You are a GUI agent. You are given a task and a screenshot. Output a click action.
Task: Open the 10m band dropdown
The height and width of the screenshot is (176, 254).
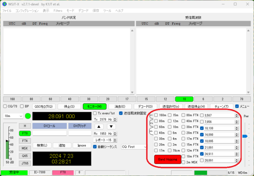(13, 116)
